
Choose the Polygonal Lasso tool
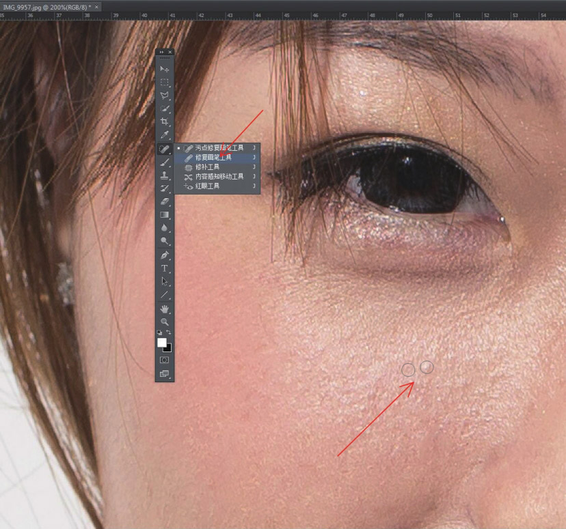coord(165,95)
